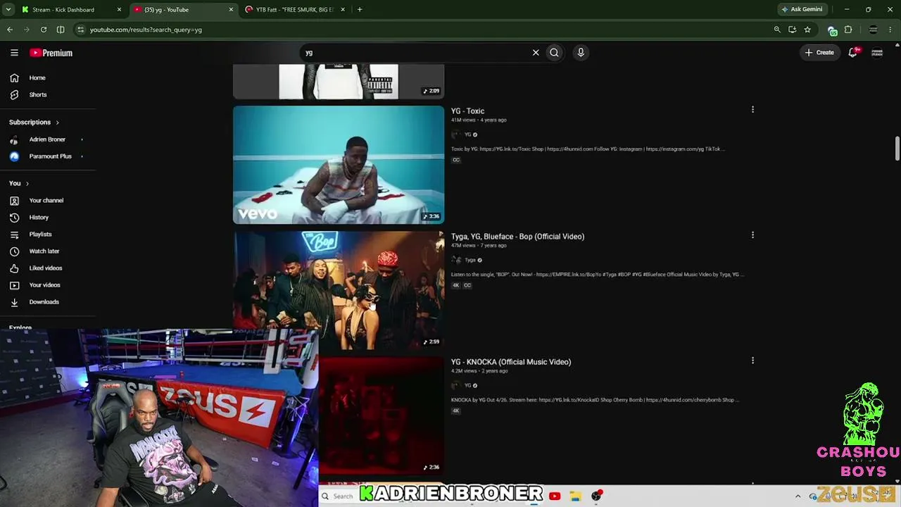Submit search with the magnifier button

coord(555,53)
